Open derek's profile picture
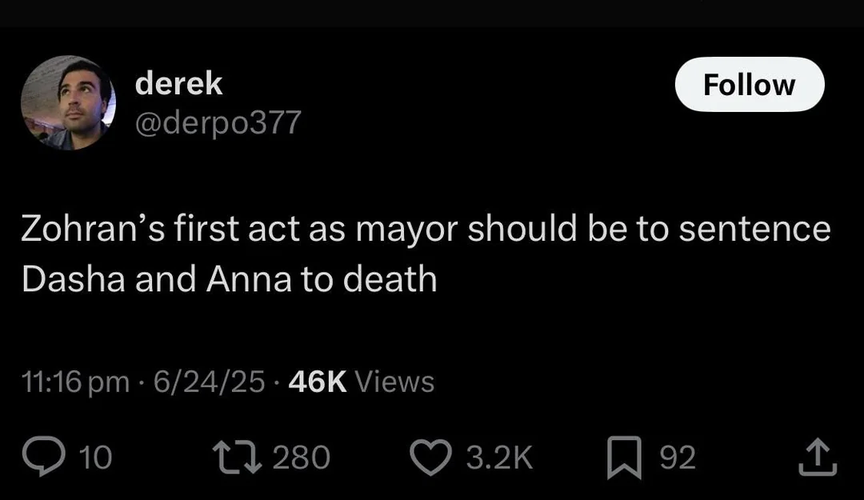The width and height of the screenshot is (864, 500). pos(68,102)
